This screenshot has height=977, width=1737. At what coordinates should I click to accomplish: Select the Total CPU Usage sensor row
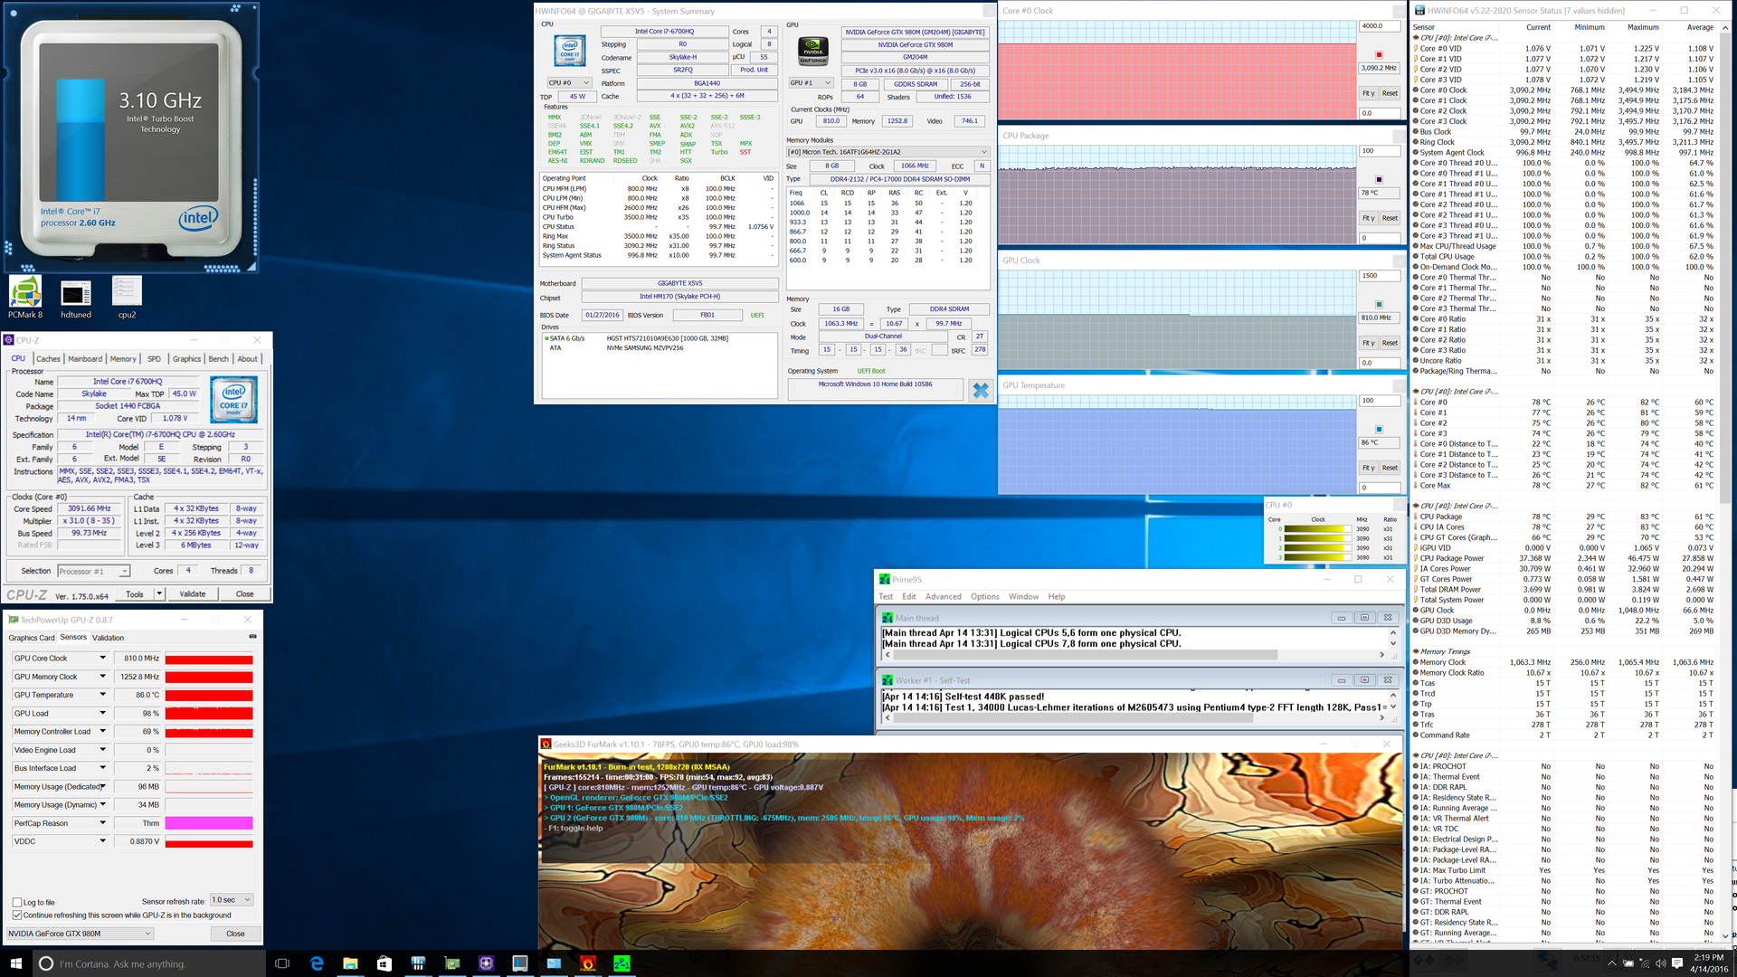click(x=1565, y=257)
